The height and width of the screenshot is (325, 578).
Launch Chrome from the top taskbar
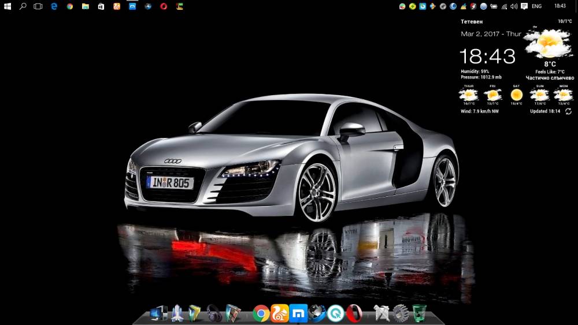pos(70,6)
